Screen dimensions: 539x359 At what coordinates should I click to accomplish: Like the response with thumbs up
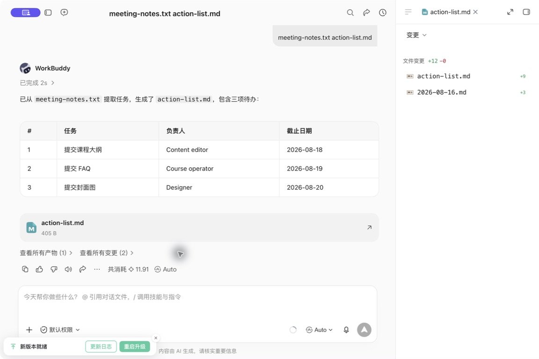click(x=39, y=269)
